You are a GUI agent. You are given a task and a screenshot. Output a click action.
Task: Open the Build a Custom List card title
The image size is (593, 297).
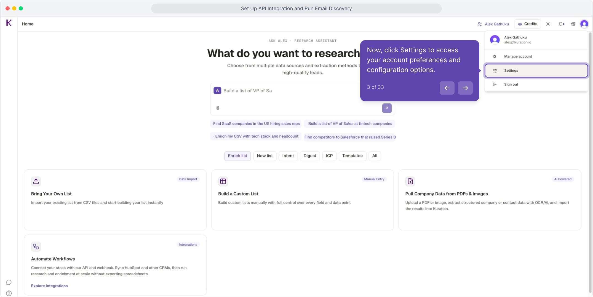238,194
